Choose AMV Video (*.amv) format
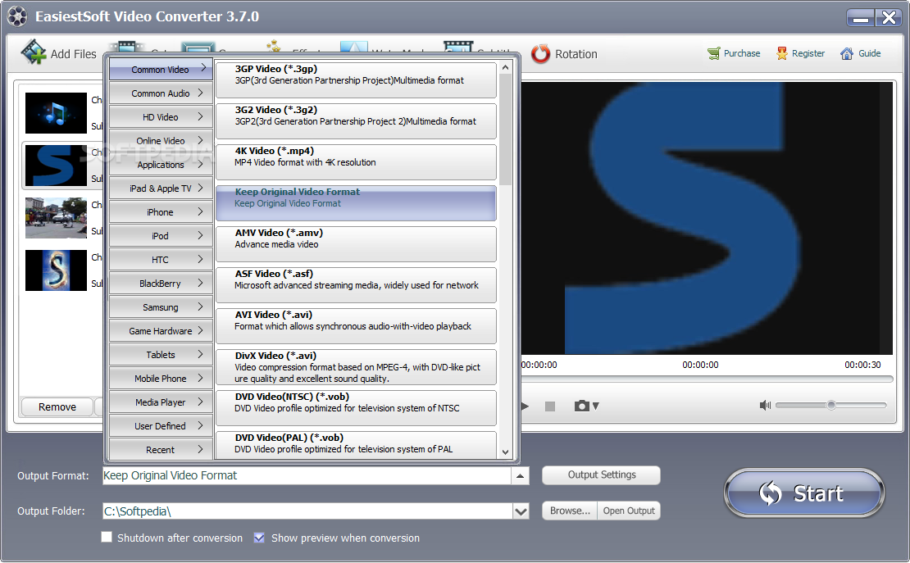This screenshot has height=563, width=910. coord(357,243)
